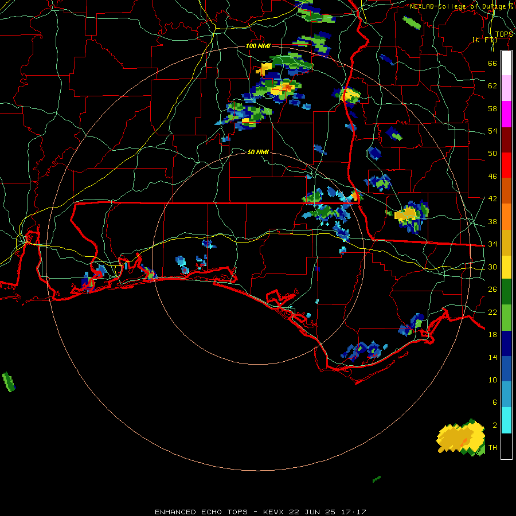The width and height of the screenshot is (516, 516).
Task: Select the cyan legend swatch
Action: point(506,420)
